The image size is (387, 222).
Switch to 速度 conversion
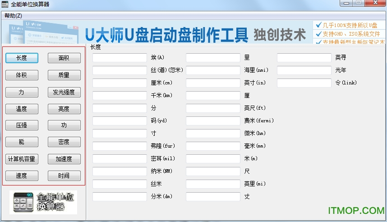[22, 176]
